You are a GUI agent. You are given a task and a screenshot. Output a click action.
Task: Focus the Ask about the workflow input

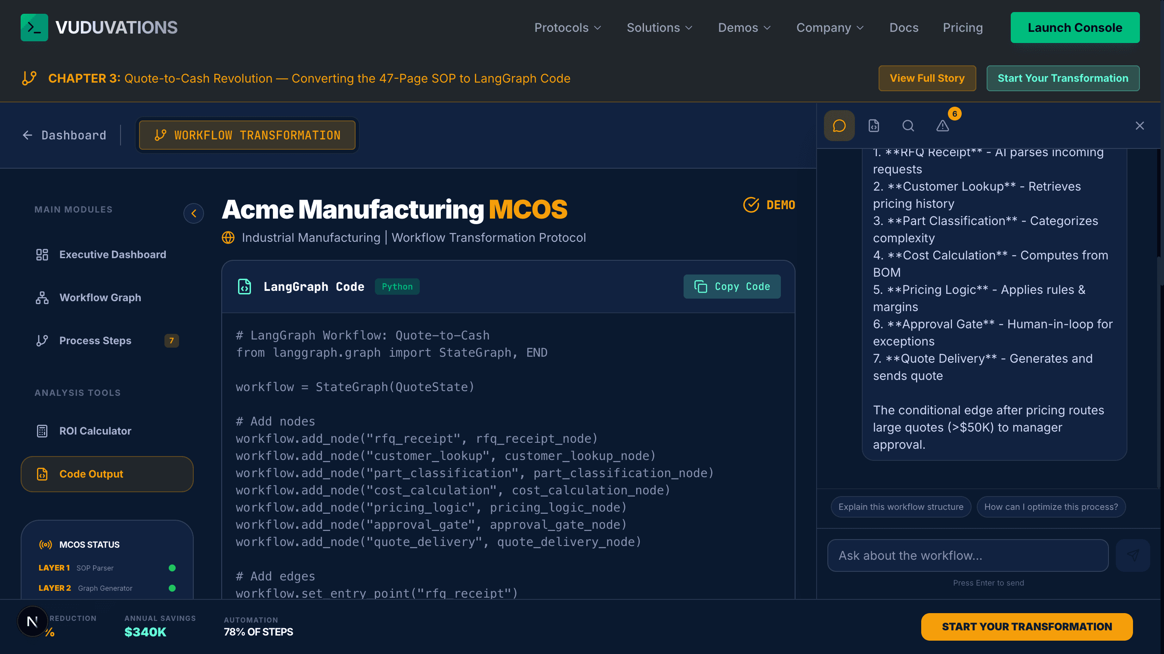pos(968,555)
